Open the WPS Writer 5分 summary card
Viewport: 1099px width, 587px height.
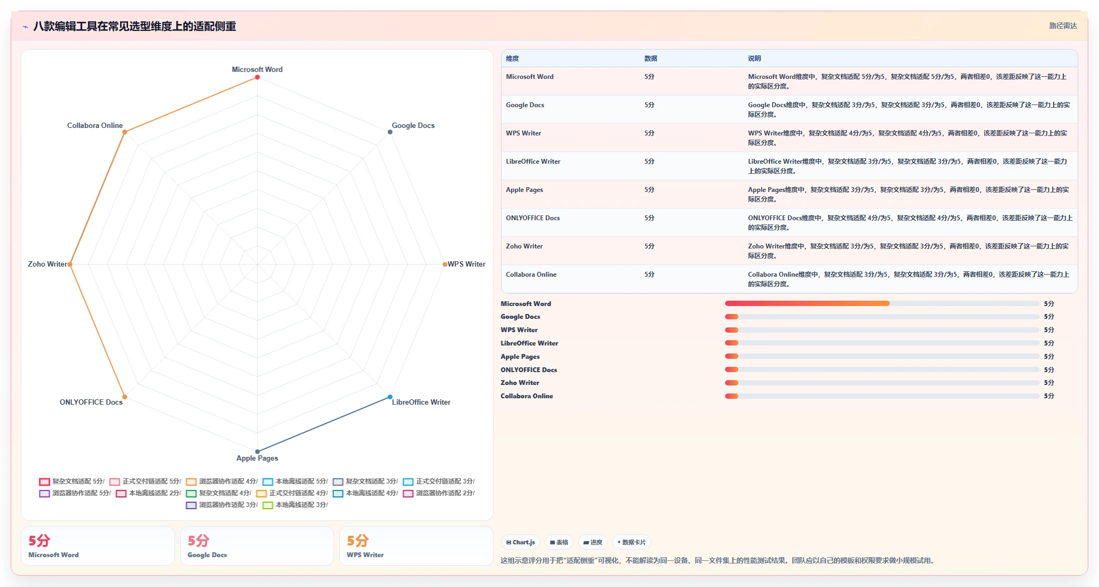[x=416, y=546]
